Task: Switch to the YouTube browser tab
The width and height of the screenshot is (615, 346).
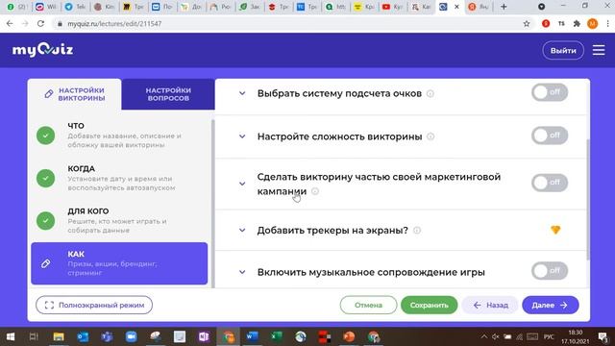Action: point(392,7)
